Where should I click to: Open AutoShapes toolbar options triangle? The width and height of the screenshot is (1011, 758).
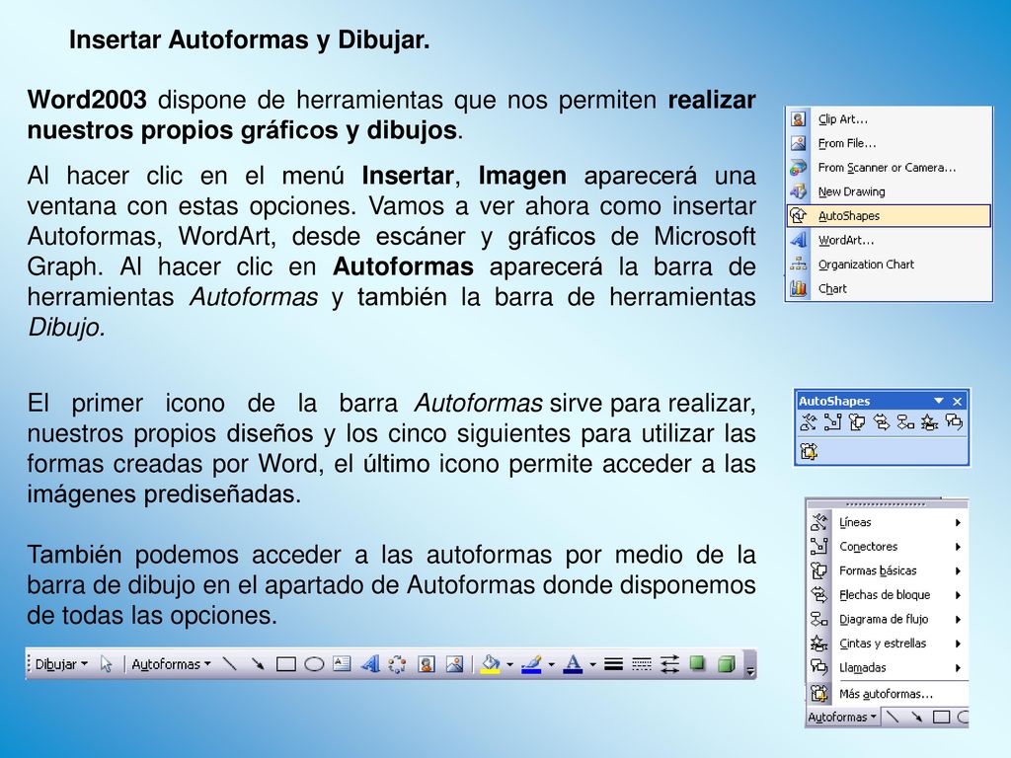939,401
